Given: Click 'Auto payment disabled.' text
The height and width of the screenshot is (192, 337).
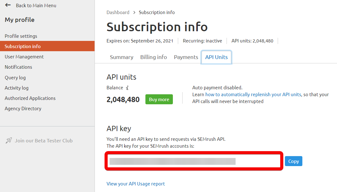Looking at the screenshot, I should (217, 88).
